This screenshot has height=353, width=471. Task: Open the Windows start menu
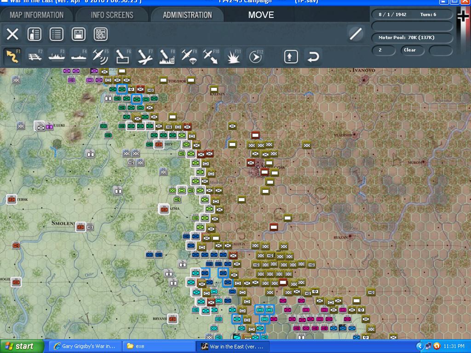[x=22, y=347]
